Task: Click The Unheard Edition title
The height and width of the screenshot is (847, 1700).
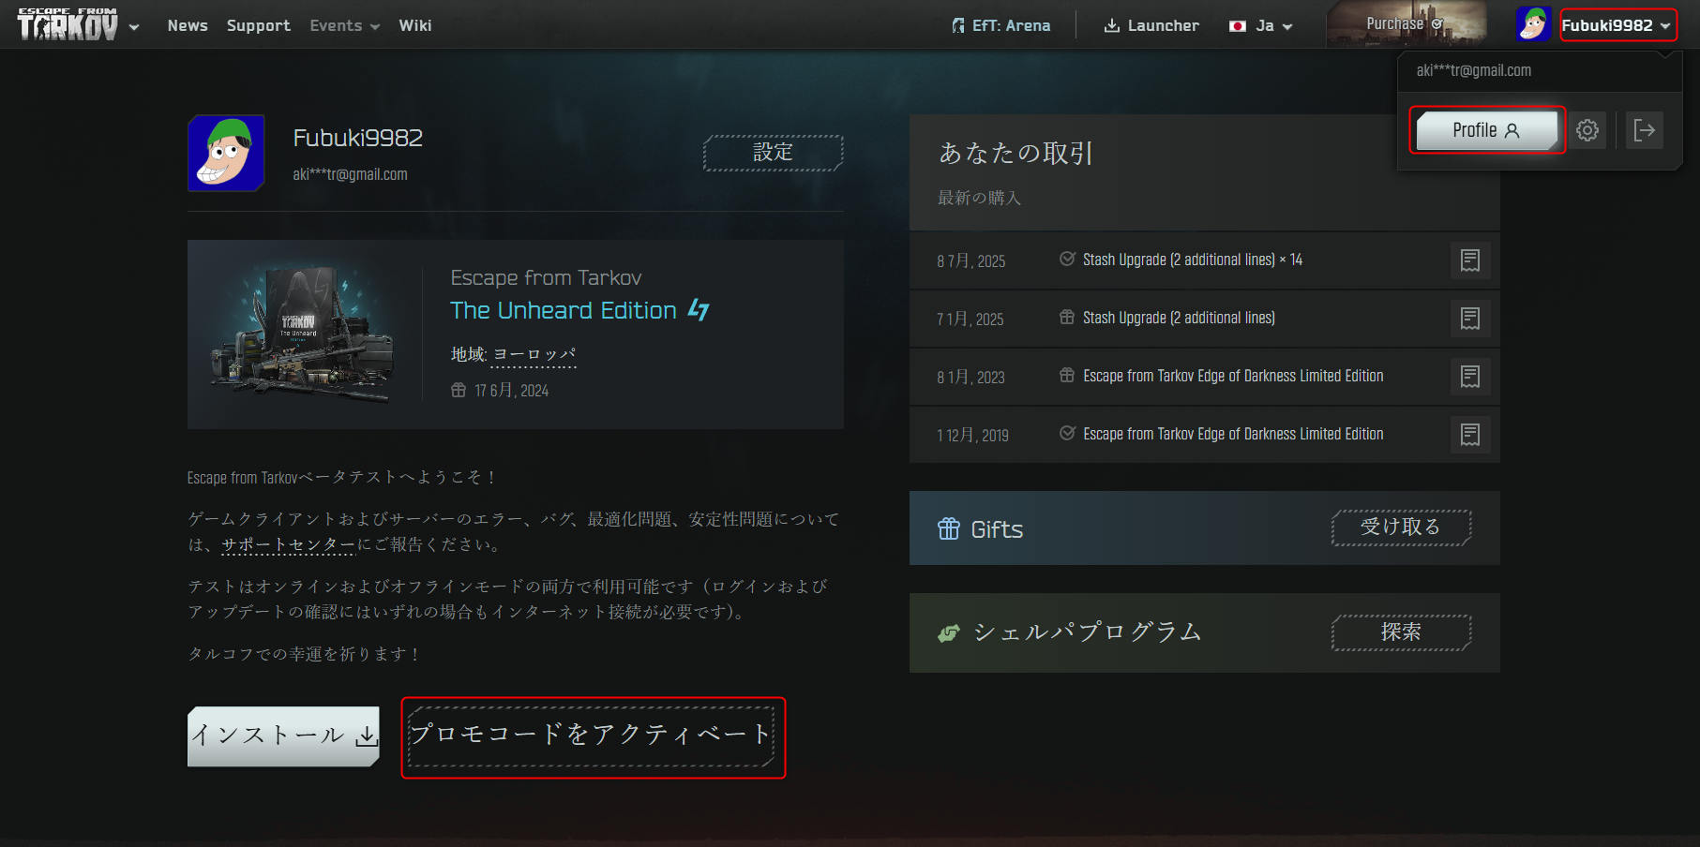Action: tap(563, 310)
